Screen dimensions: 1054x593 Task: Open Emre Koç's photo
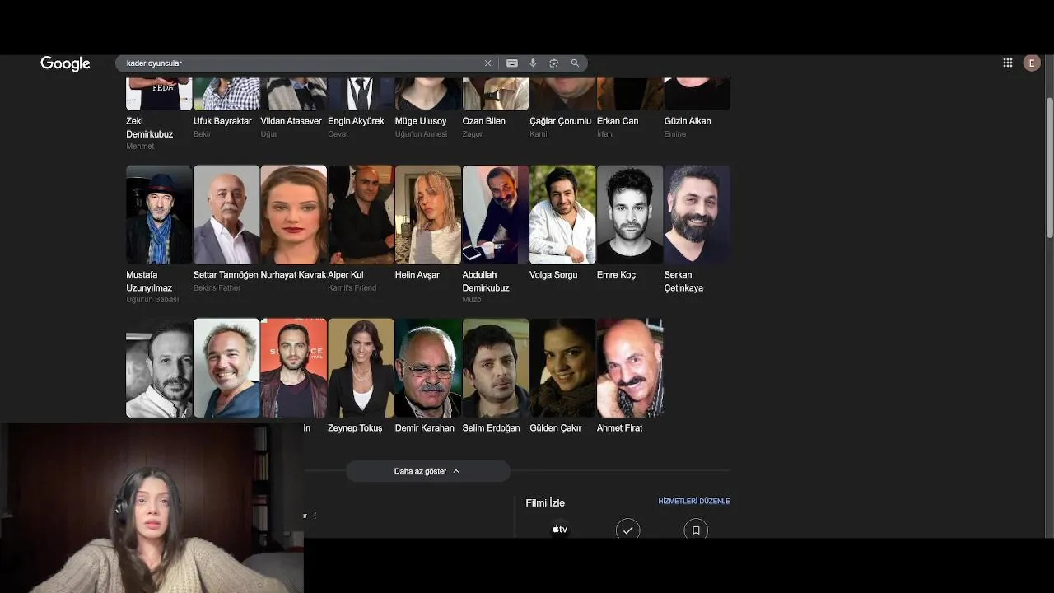(x=630, y=215)
